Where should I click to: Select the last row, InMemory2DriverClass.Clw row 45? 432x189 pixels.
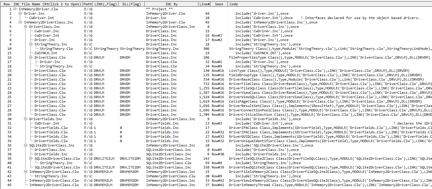click(54, 185)
